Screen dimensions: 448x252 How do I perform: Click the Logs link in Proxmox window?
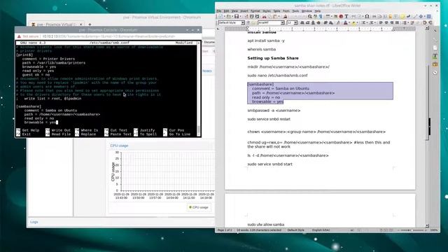34,222
